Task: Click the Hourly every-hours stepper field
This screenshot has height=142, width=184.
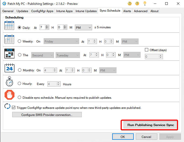Action: pyautogui.click(x=54, y=84)
